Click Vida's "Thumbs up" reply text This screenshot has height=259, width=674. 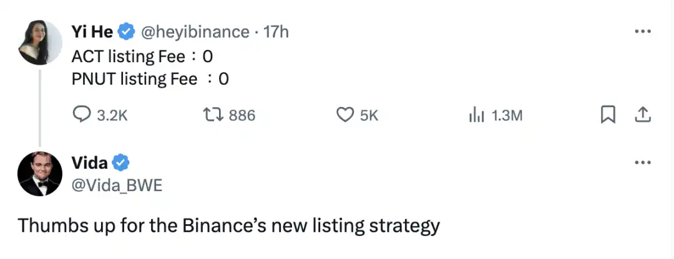click(229, 225)
